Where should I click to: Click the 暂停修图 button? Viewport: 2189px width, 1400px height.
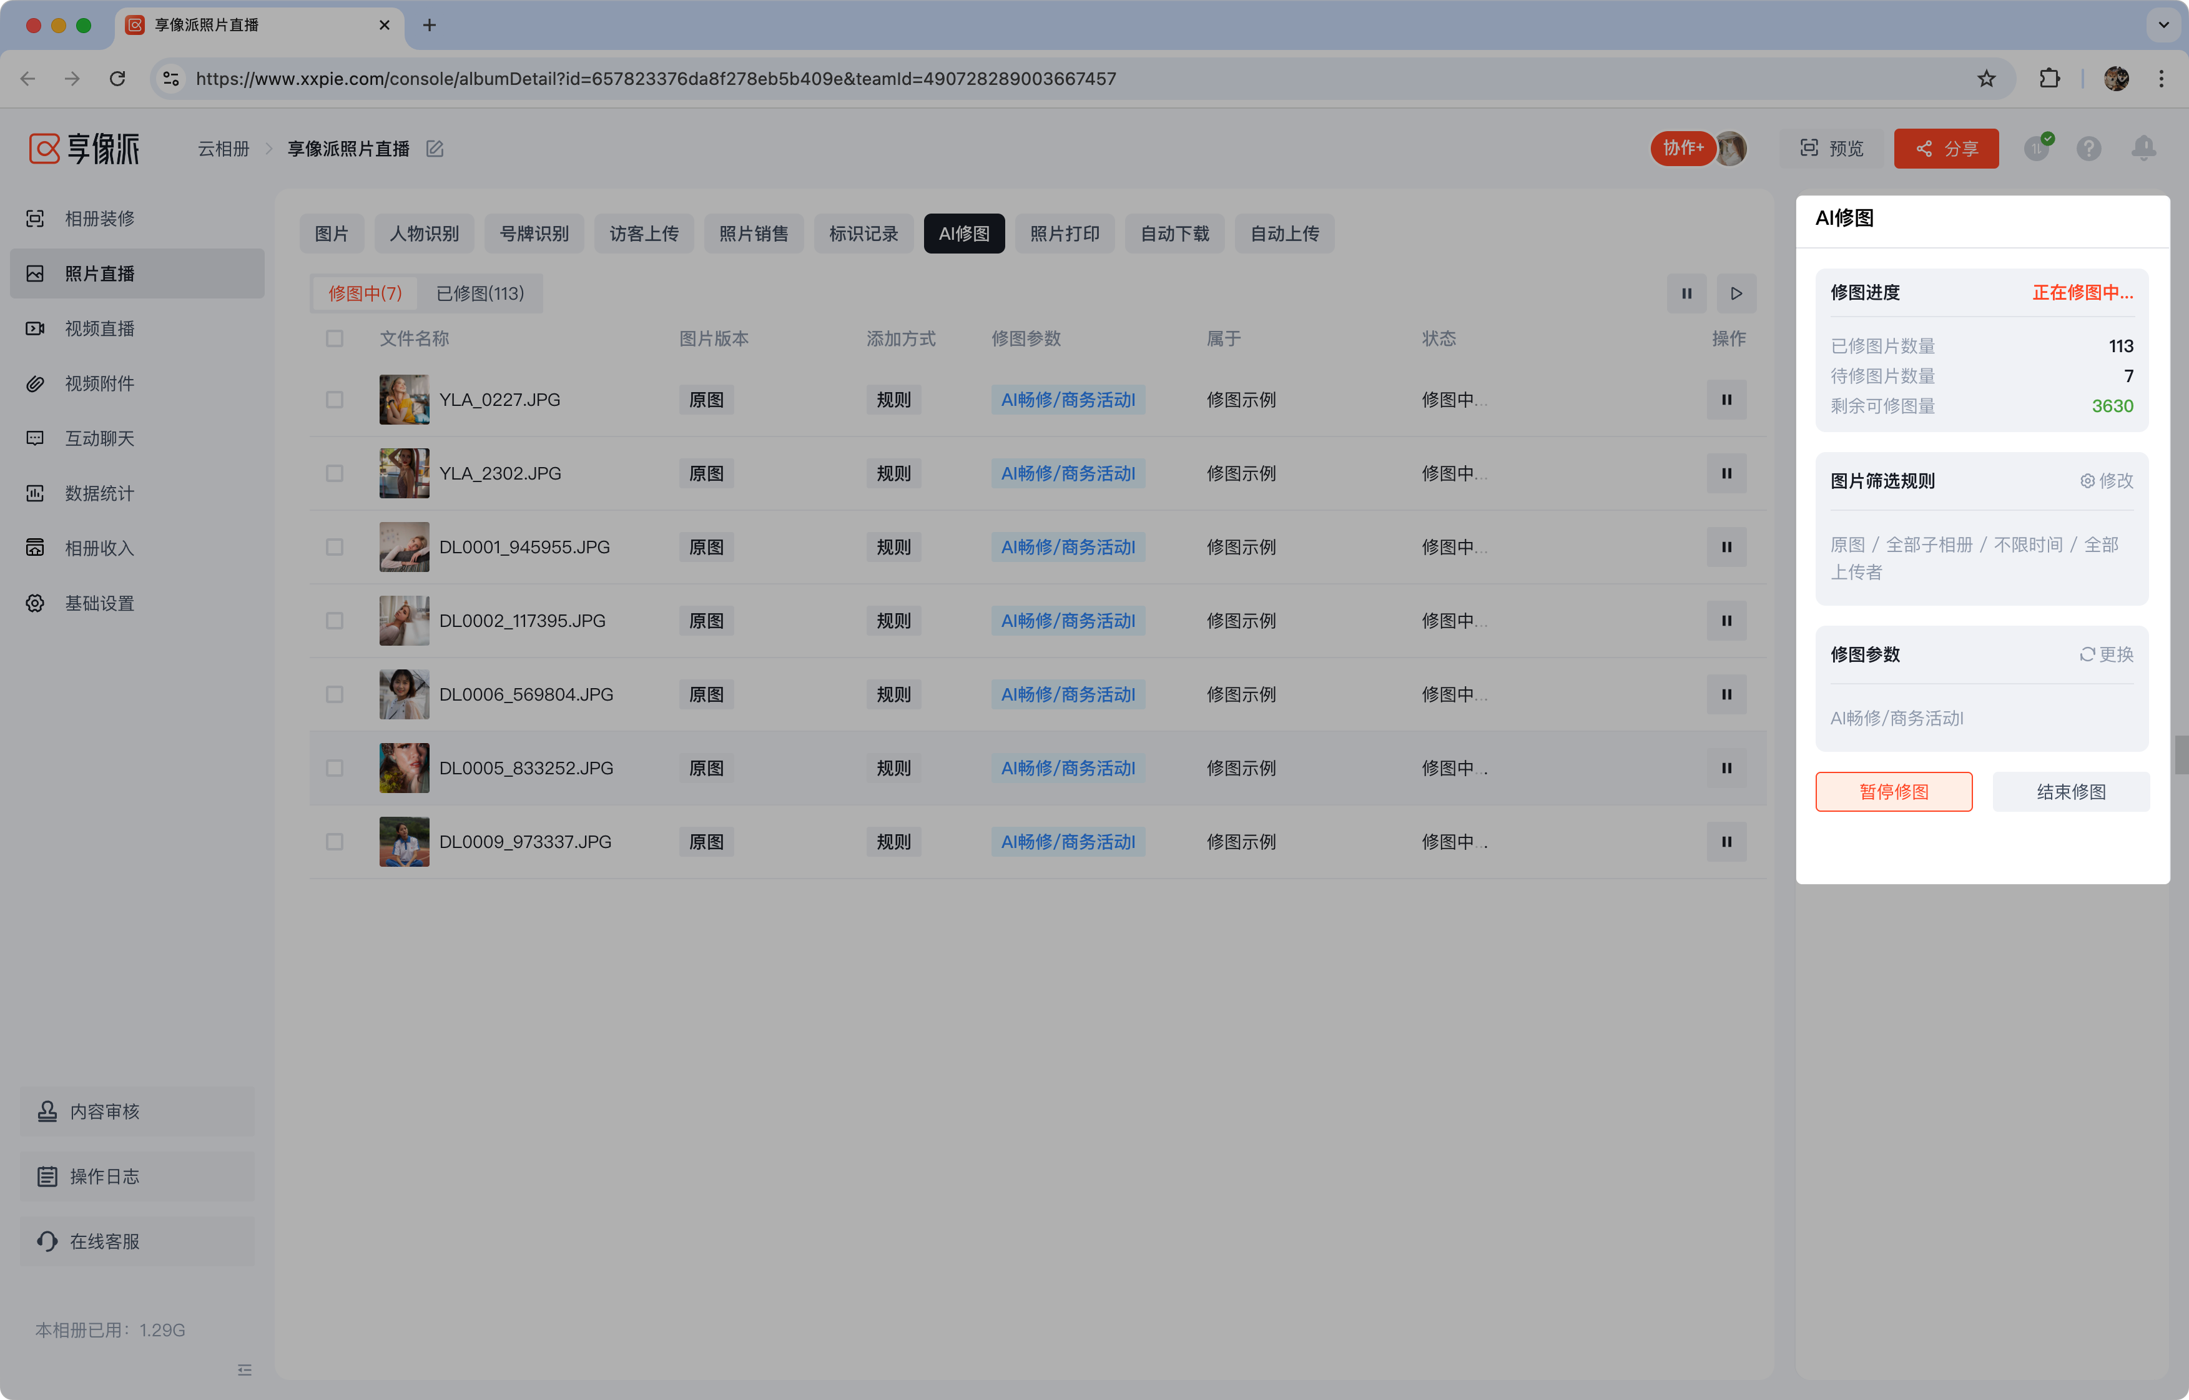click(1894, 792)
